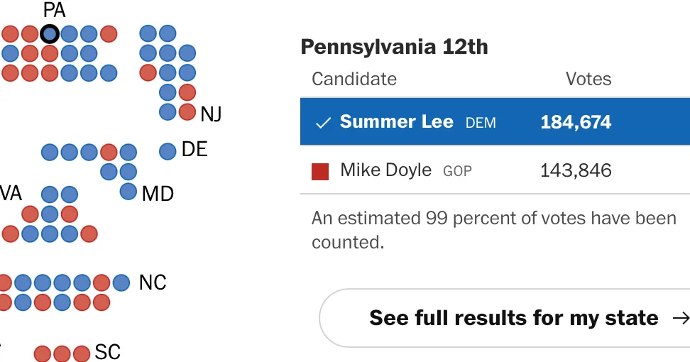Select the blue dot beside the NC label
The image size is (690, 362).
(x=121, y=283)
